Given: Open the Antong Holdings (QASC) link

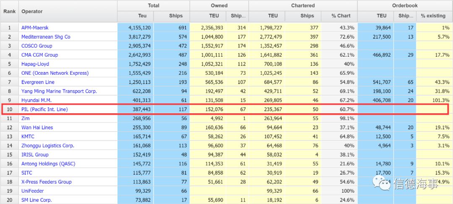Looking at the screenshot, I should tap(48, 164).
